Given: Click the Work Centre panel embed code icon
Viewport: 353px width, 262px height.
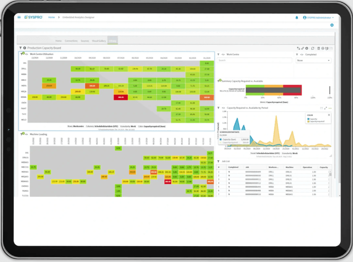Looking at the screenshot, I should pos(223,54).
